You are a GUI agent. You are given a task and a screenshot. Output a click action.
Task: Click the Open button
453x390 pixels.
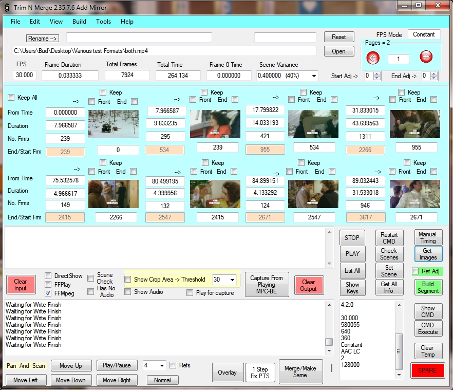point(339,51)
